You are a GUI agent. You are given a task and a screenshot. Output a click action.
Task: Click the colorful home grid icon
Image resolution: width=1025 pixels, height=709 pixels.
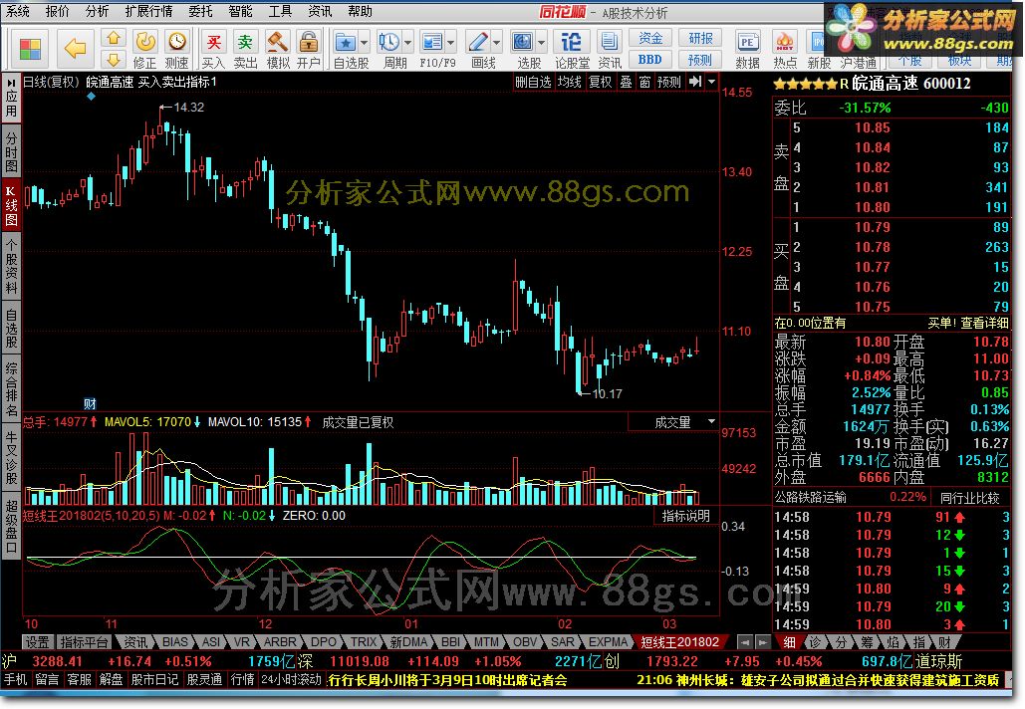[30, 48]
